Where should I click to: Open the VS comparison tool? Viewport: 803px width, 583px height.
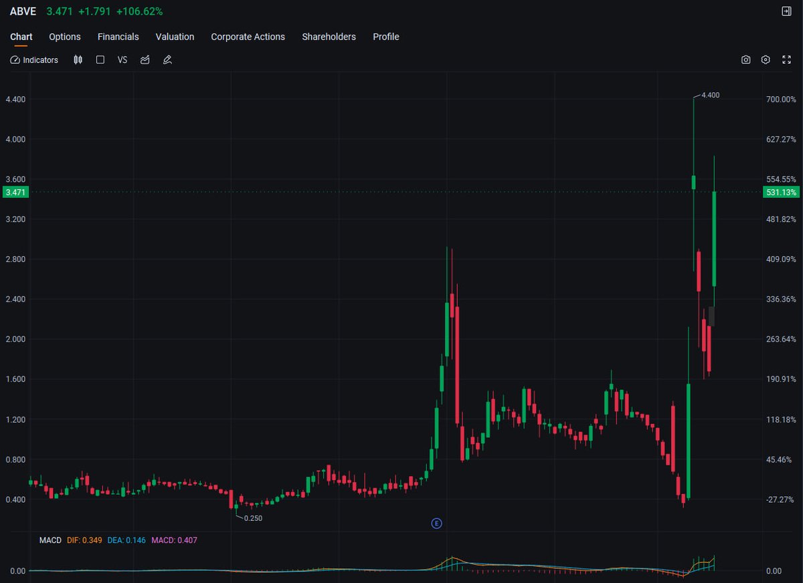point(122,60)
